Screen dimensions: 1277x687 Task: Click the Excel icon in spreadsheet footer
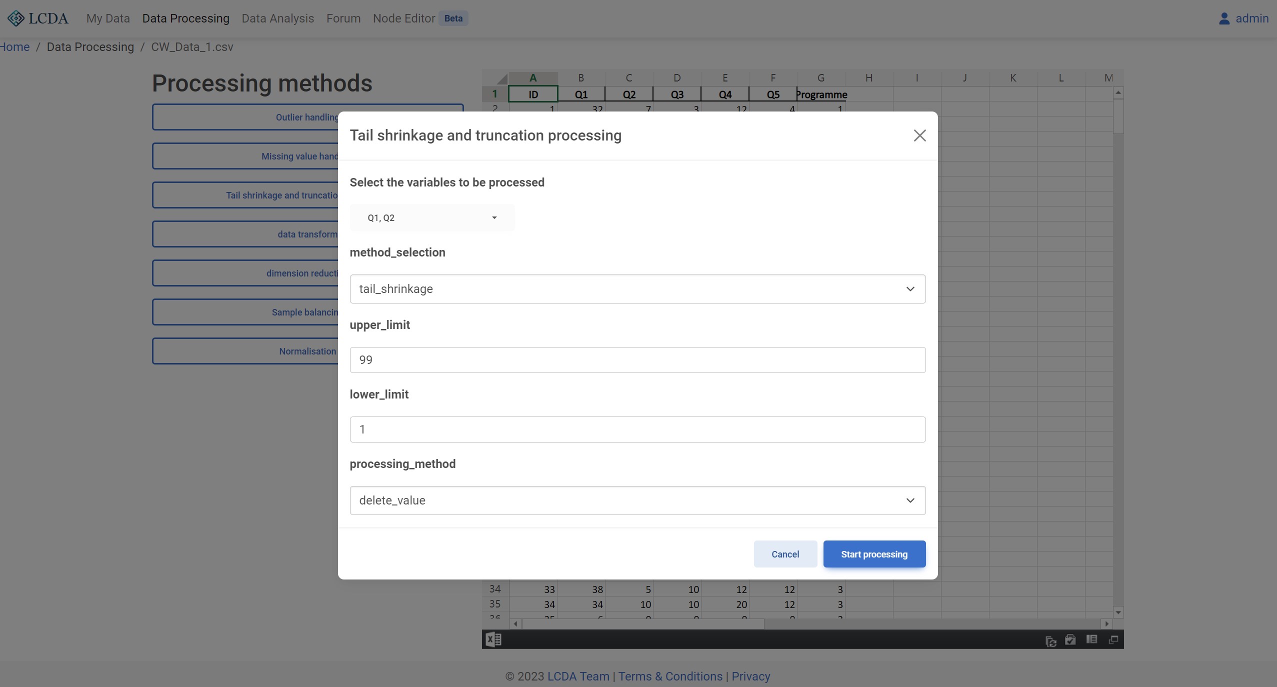pyautogui.click(x=493, y=639)
